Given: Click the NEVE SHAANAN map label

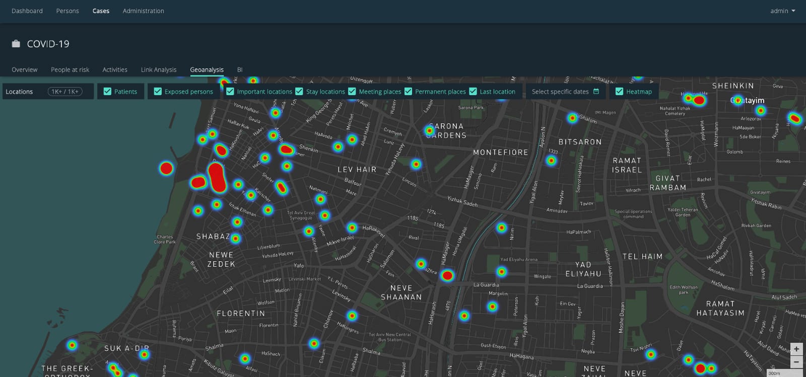Looking at the screenshot, I should pyautogui.click(x=401, y=292).
